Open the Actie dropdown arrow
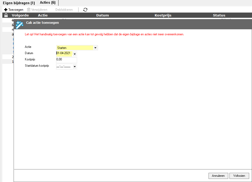Screen dimensions: 252x182 (x=95, y=48)
